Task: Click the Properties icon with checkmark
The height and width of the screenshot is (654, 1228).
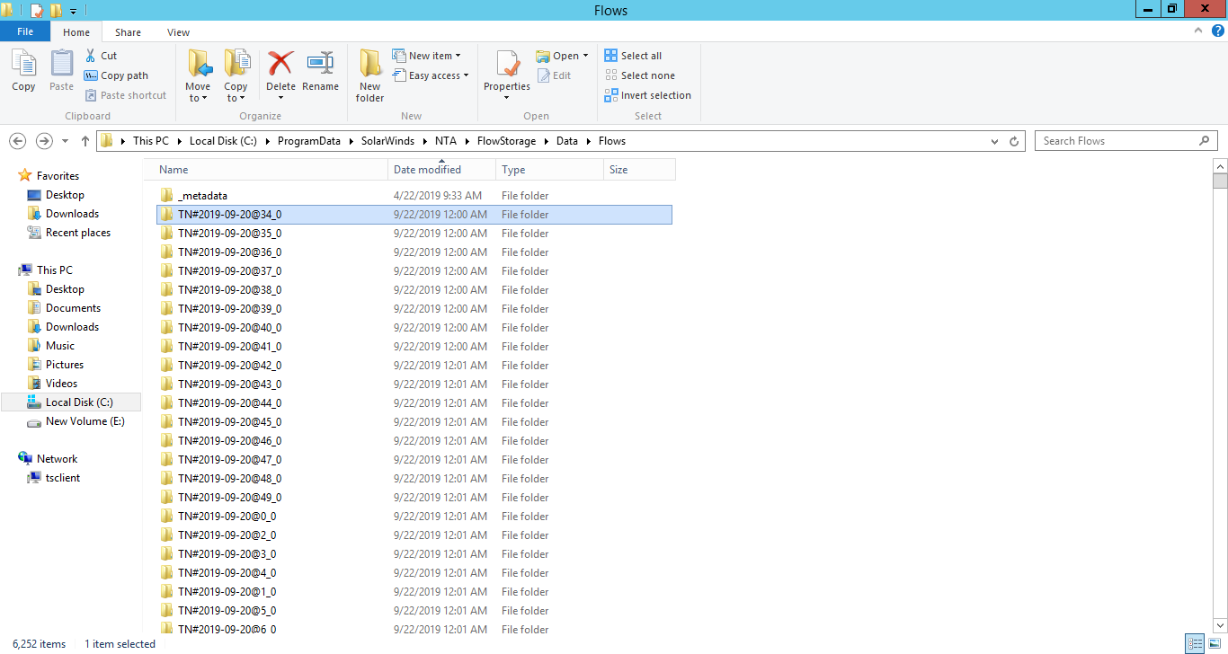Action: tap(507, 65)
